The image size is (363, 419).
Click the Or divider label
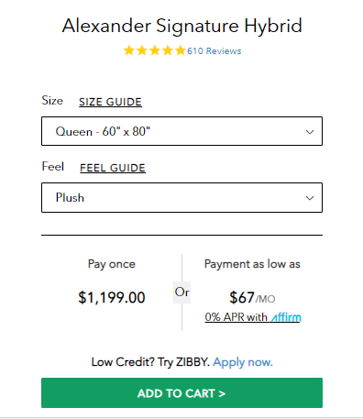[x=181, y=292]
